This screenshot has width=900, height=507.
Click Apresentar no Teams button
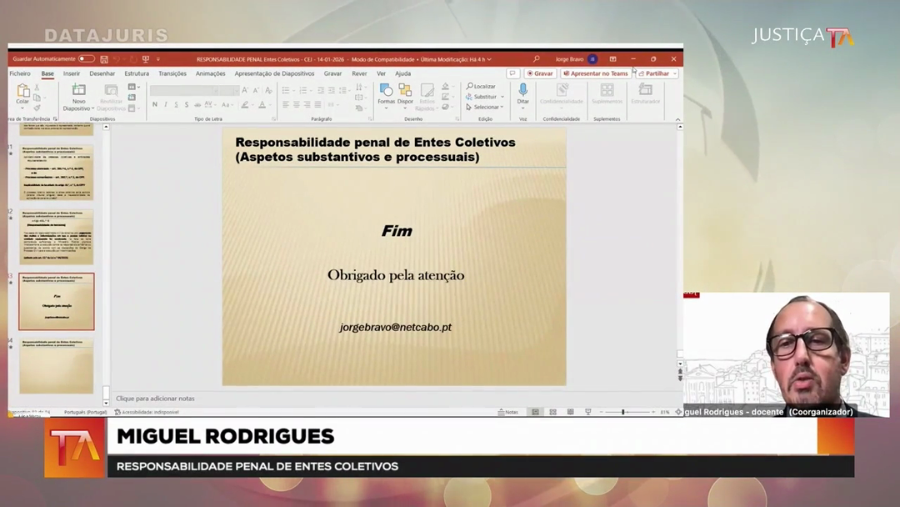click(x=596, y=73)
